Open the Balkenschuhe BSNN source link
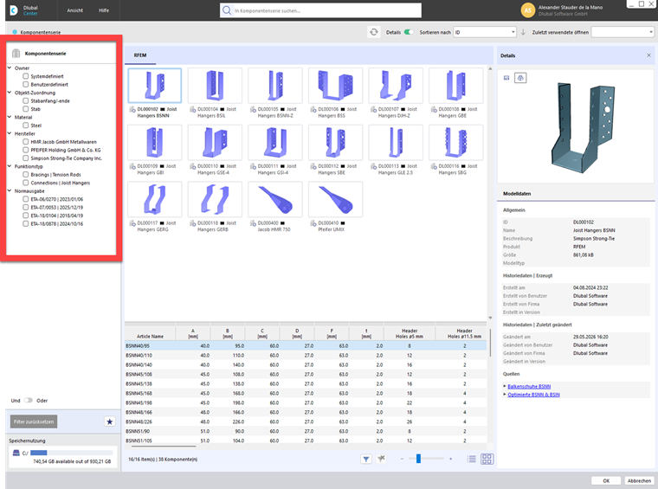The width and height of the screenshot is (658, 489). tap(529, 386)
